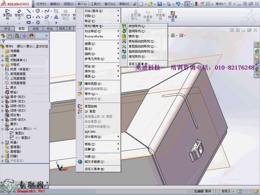The image size is (260, 195).
Task: Select the Circle sketch tool
Action: (x=38, y=11)
